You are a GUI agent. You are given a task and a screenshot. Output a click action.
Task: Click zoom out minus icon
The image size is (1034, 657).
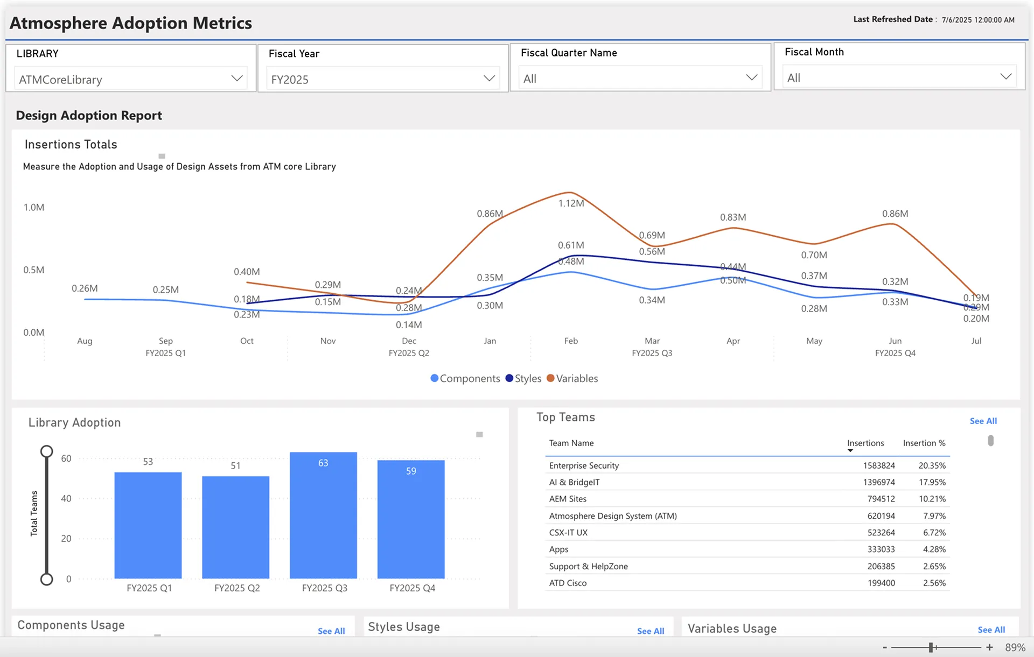[x=884, y=647]
